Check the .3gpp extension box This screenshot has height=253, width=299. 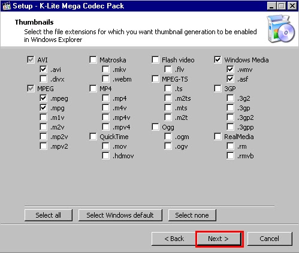(230, 126)
